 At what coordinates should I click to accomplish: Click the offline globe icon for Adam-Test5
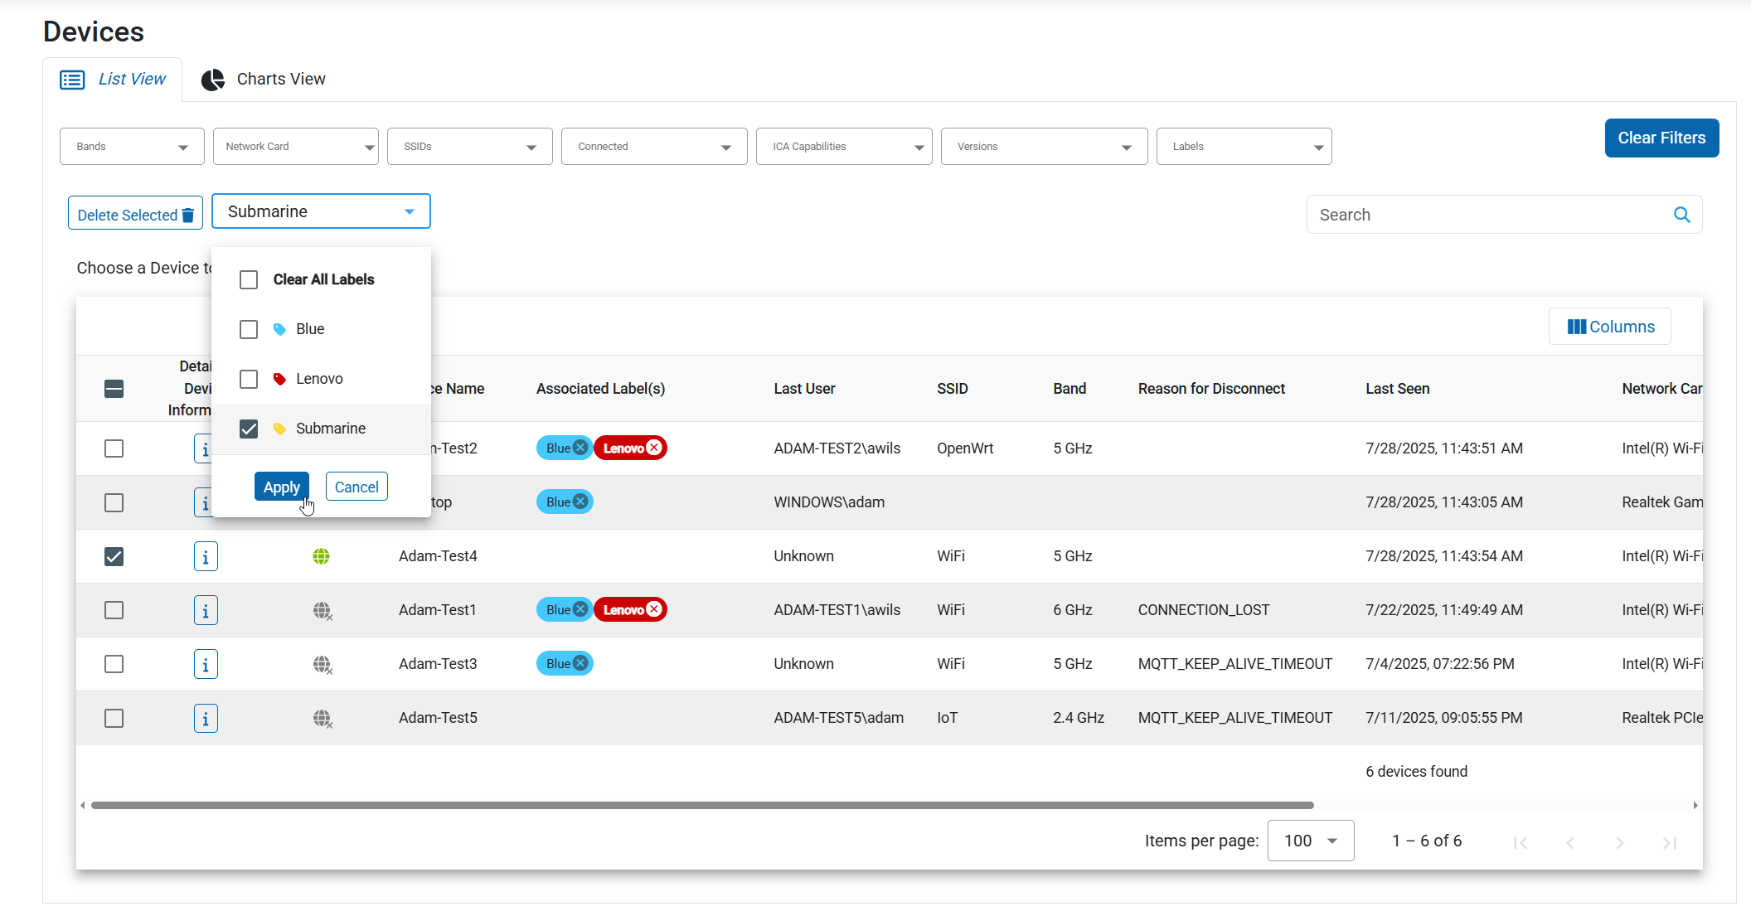point(323,719)
